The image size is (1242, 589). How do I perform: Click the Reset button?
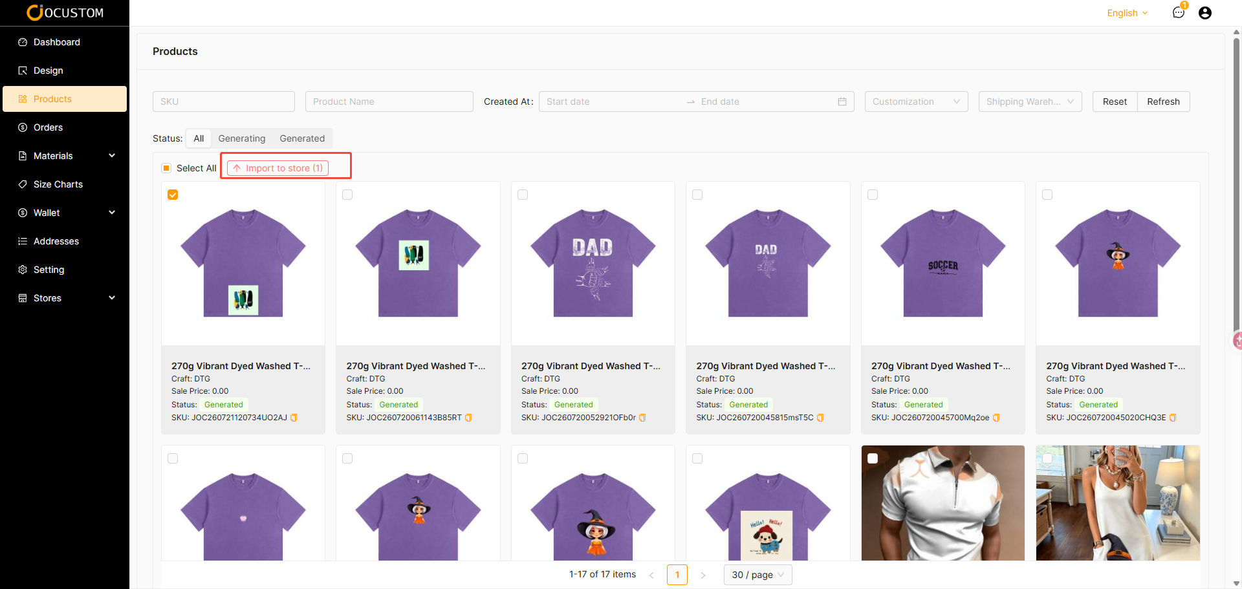pos(1115,102)
